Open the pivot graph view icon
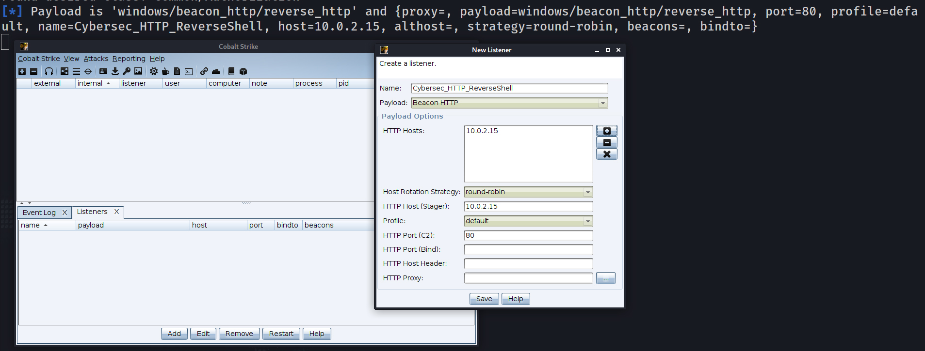 [x=65, y=71]
